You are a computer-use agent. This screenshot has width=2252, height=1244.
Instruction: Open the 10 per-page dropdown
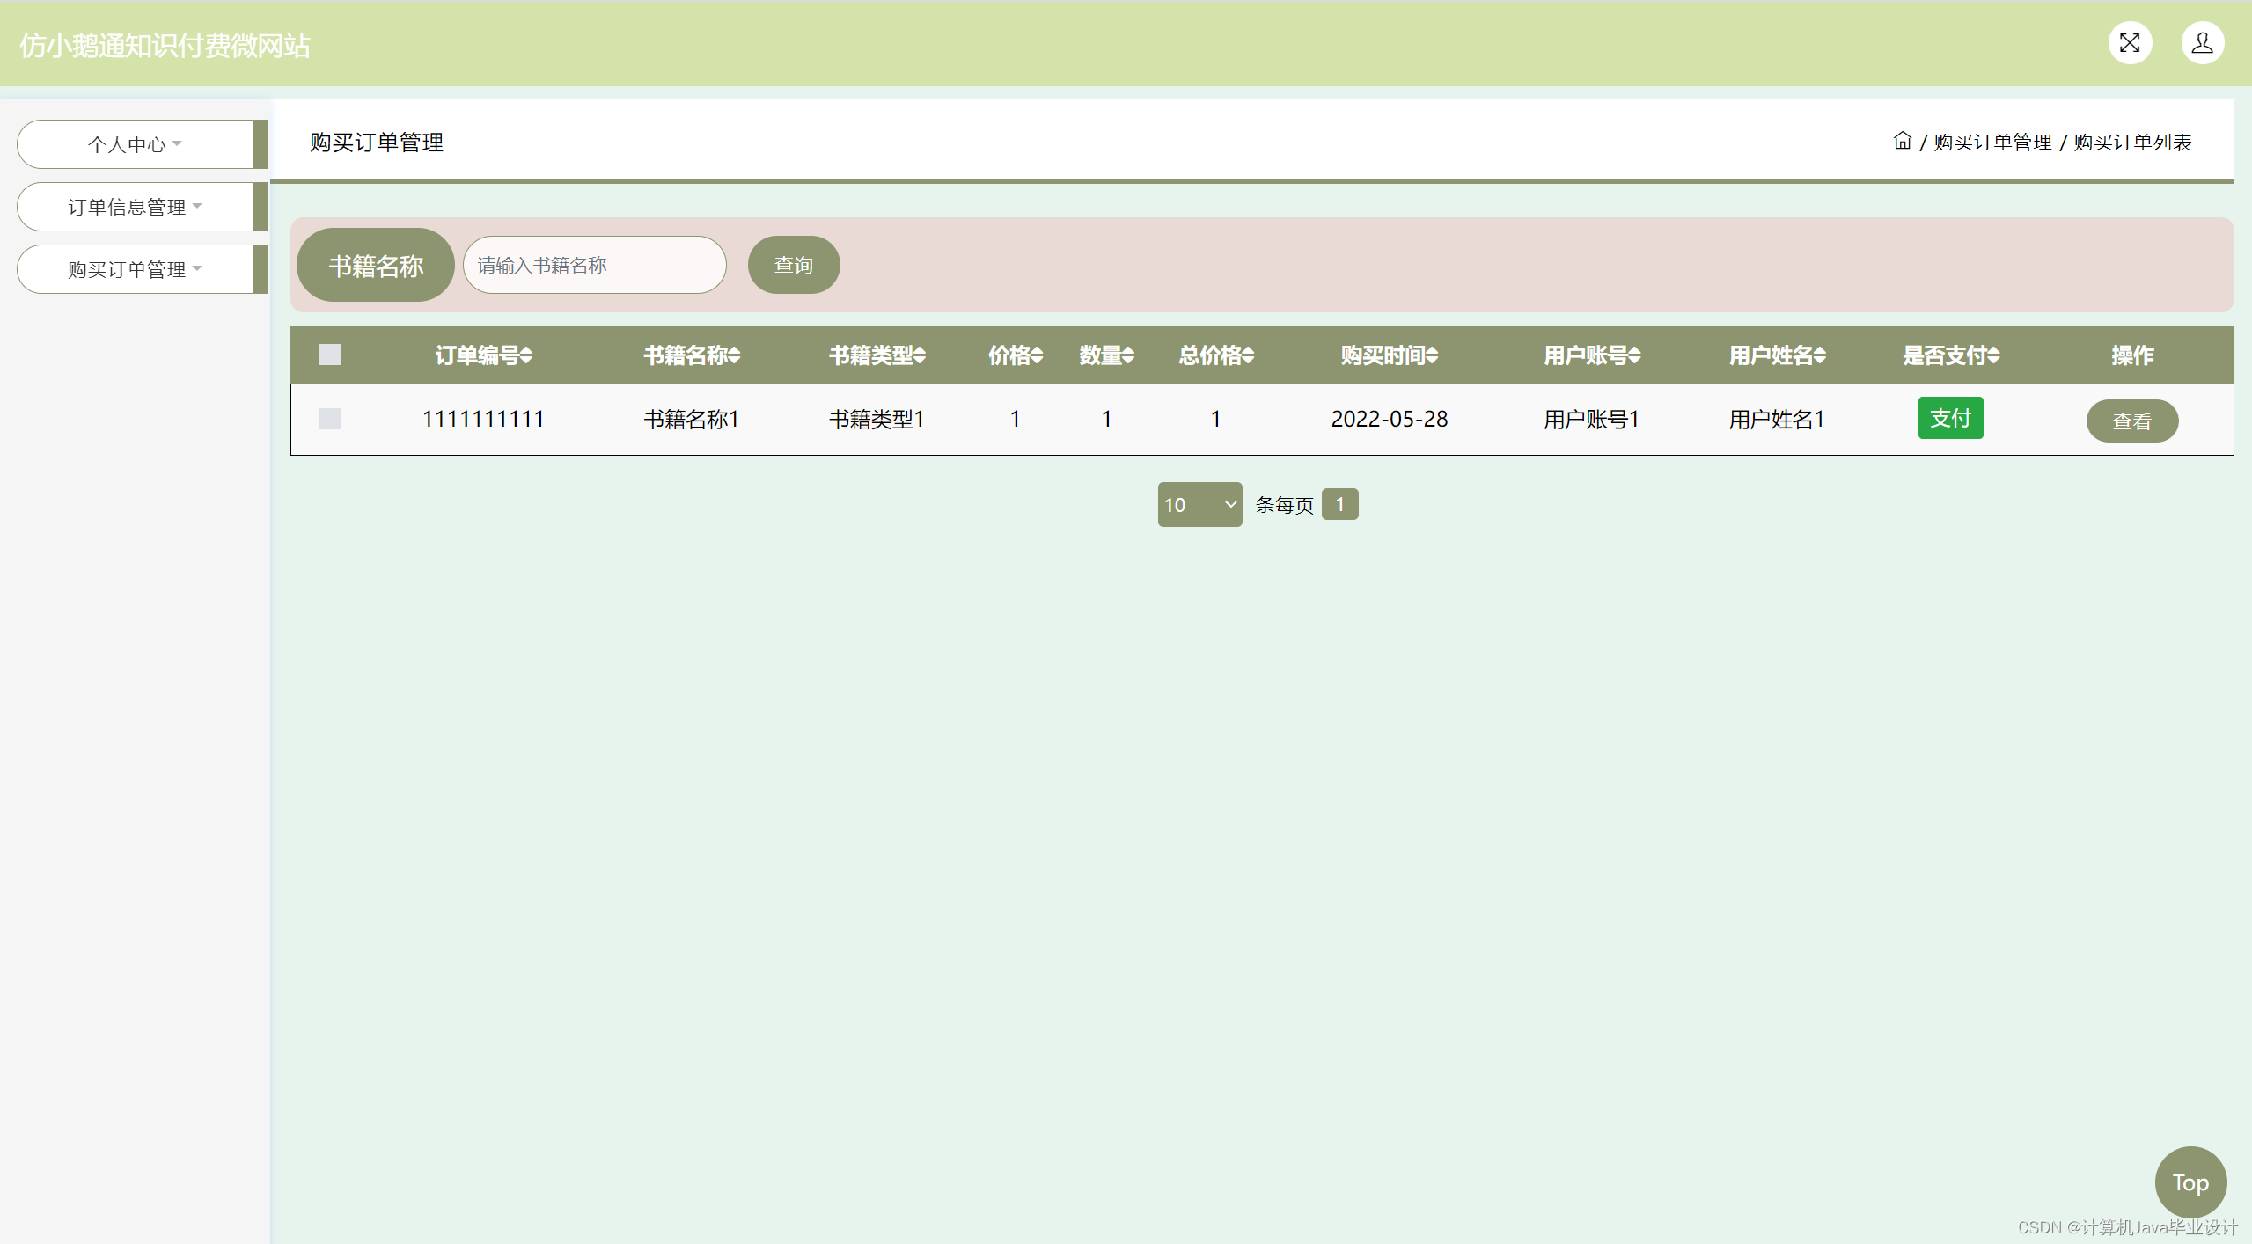click(x=1199, y=504)
